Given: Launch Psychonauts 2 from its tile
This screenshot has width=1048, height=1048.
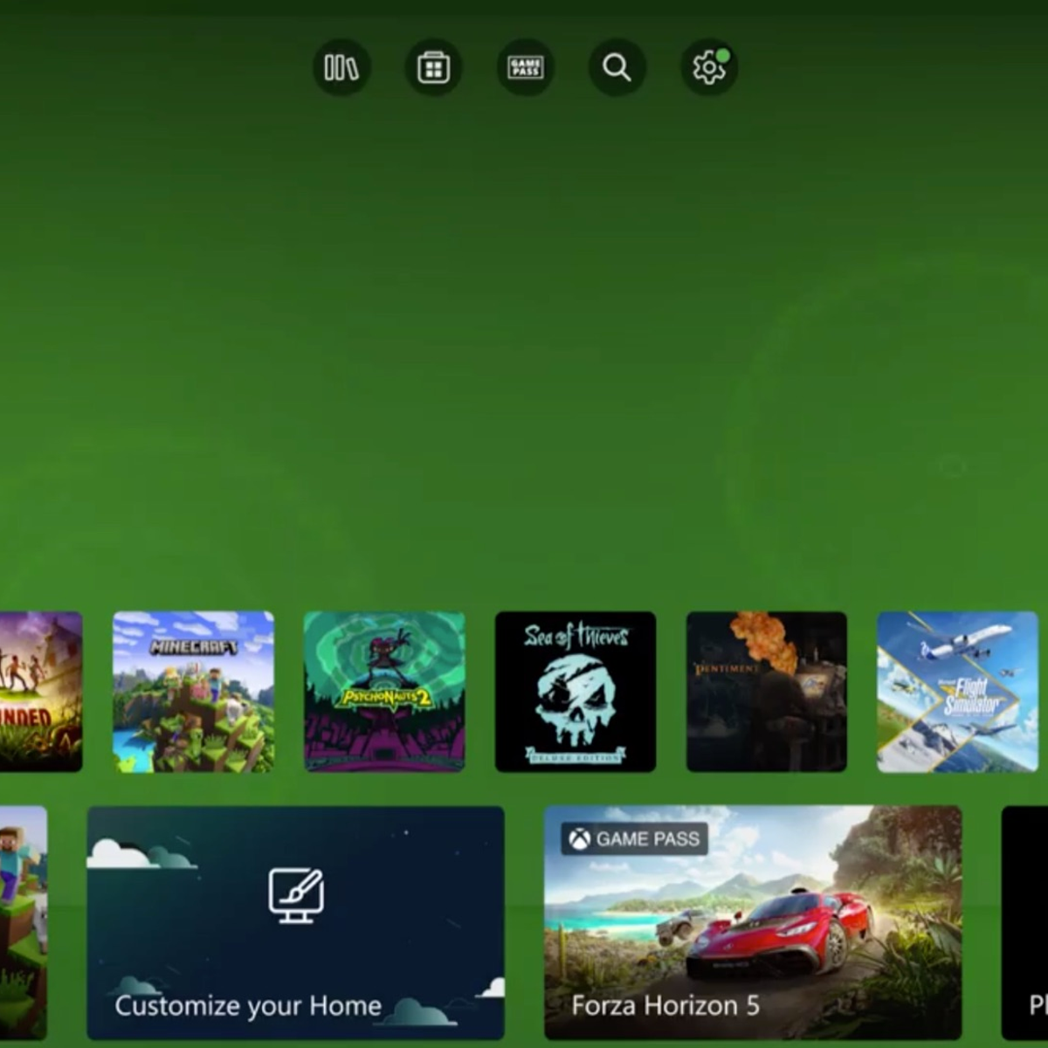Looking at the screenshot, I should (384, 690).
